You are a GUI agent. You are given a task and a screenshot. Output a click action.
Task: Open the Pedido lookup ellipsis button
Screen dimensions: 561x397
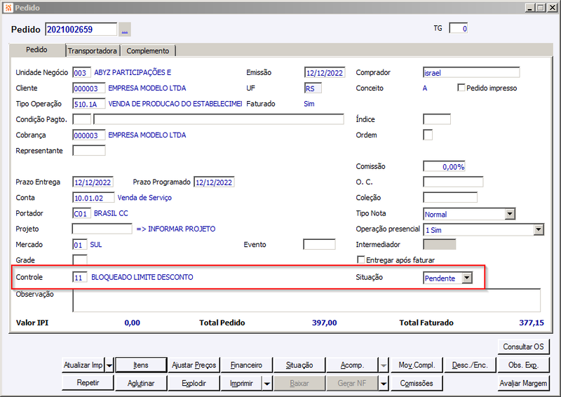[125, 29]
